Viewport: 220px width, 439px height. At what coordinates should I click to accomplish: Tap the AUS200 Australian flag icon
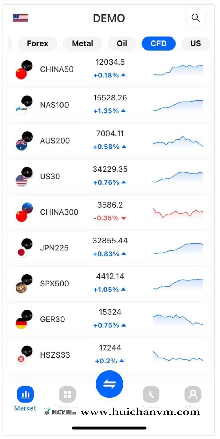pos(21,145)
